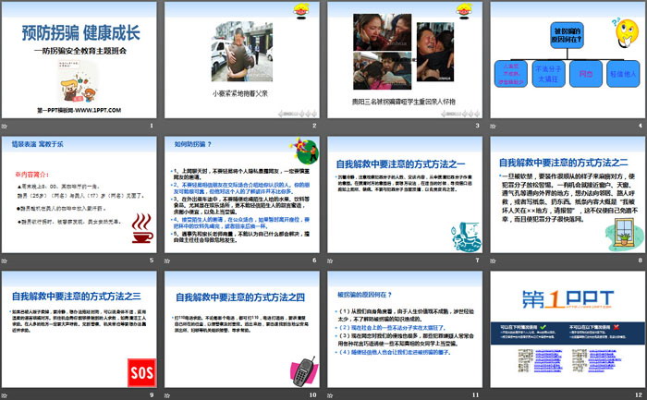Click the coffee cup icon on slide 5

point(143,227)
